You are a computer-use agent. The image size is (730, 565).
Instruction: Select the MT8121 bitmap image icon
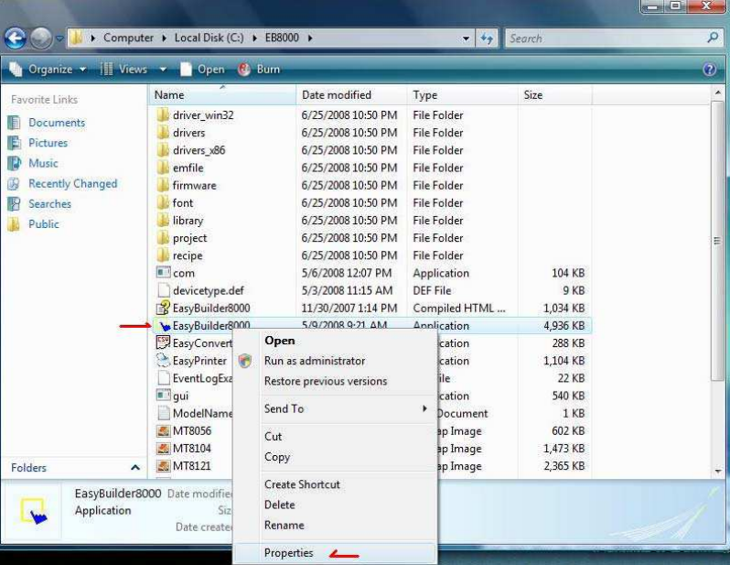(x=163, y=466)
